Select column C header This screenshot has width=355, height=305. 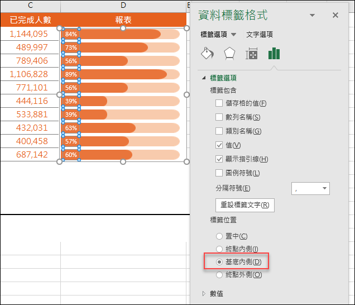coord(30,6)
